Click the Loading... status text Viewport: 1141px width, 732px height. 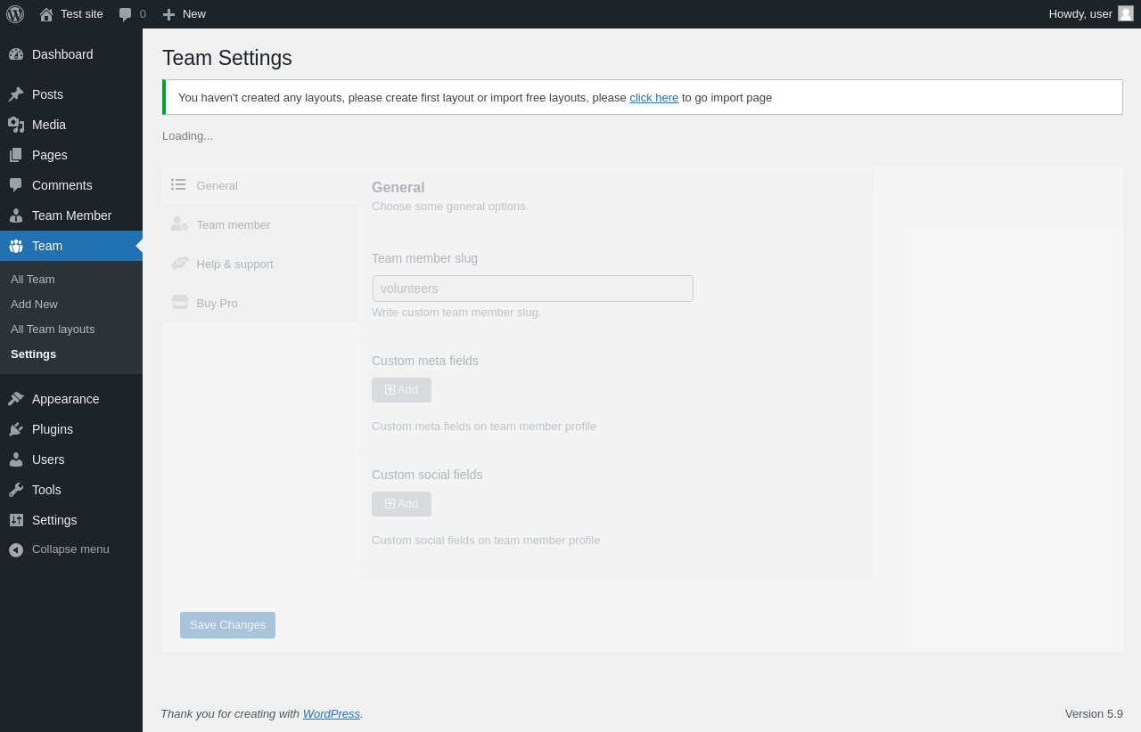187,135
